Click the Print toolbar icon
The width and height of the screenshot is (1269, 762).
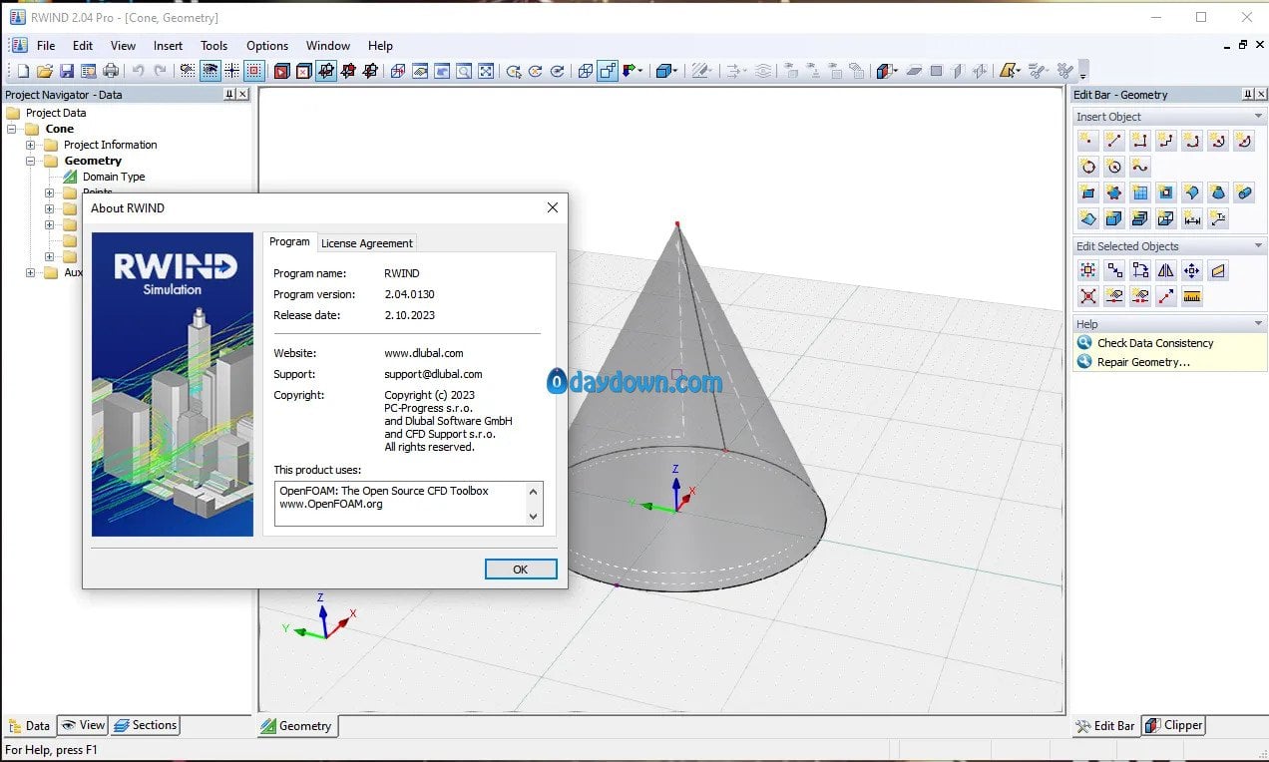click(x=111, y=71)
